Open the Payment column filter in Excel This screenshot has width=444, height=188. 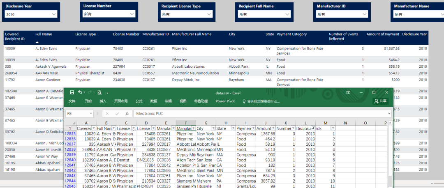pos(253,128)
